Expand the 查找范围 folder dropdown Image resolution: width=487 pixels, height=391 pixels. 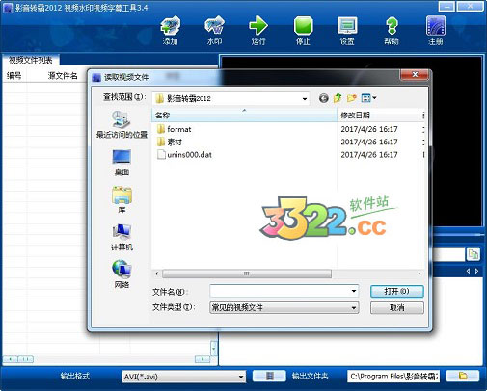point(304,99)
